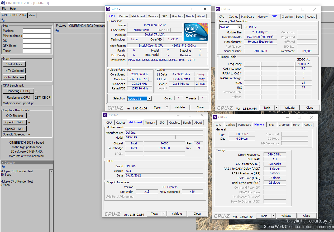Click the Console panel header icon
This screenshot has height=232, width=334.
2,163
